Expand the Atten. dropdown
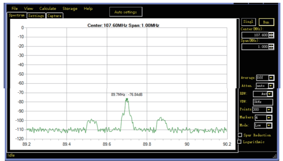This screenshot has width=283, height=161. pos(271,86)
